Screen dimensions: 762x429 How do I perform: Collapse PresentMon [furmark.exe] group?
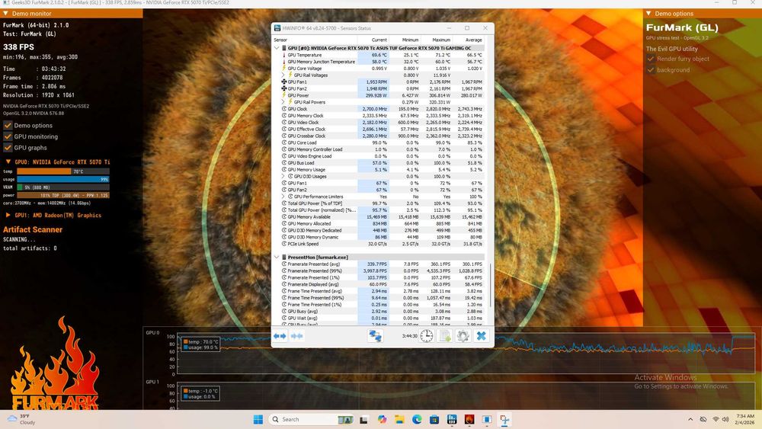pos(277,258)
